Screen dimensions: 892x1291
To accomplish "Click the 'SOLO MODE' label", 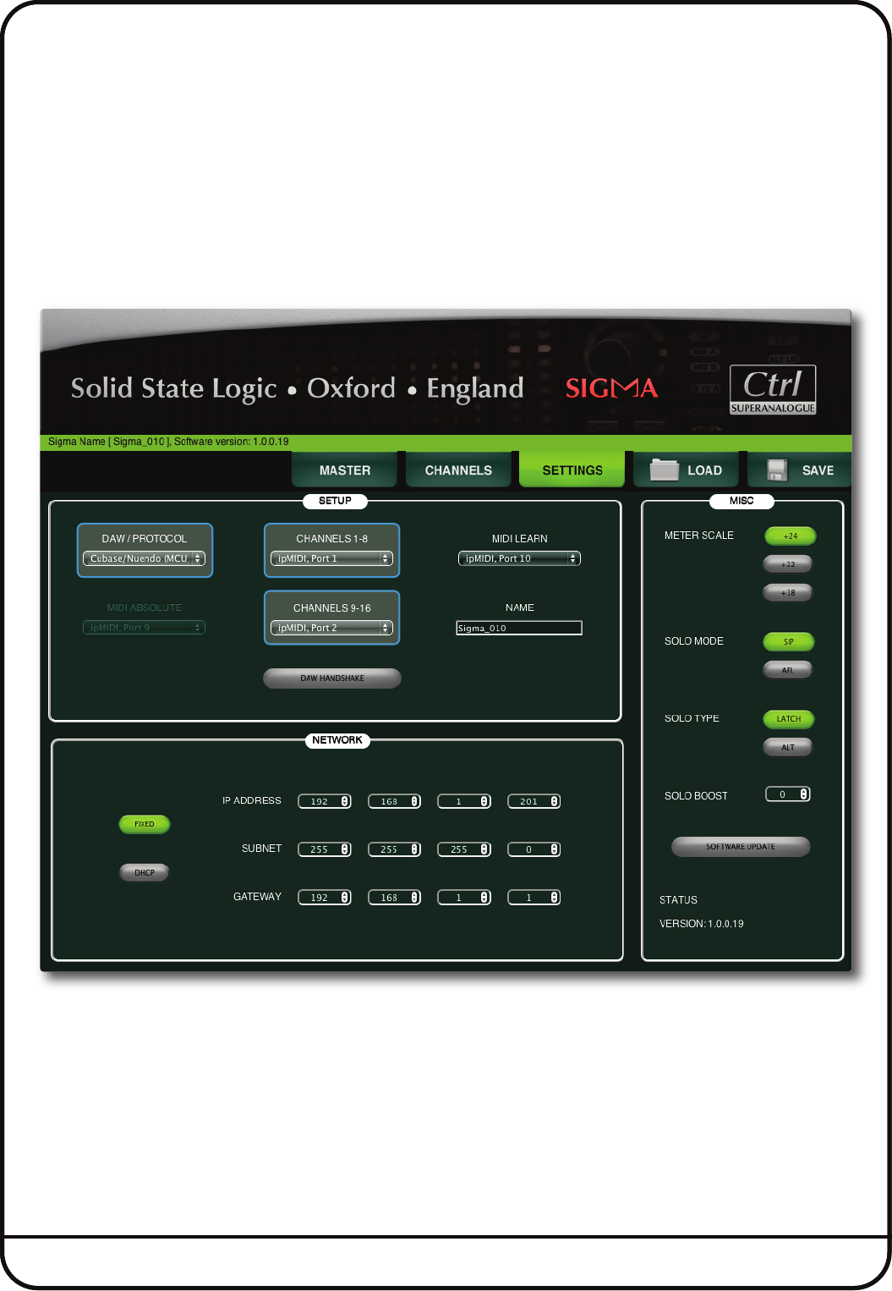I will (x=694, y=641).
